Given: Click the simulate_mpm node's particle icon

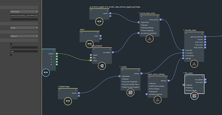Looking at the screenshot, I should coord(194,64).
